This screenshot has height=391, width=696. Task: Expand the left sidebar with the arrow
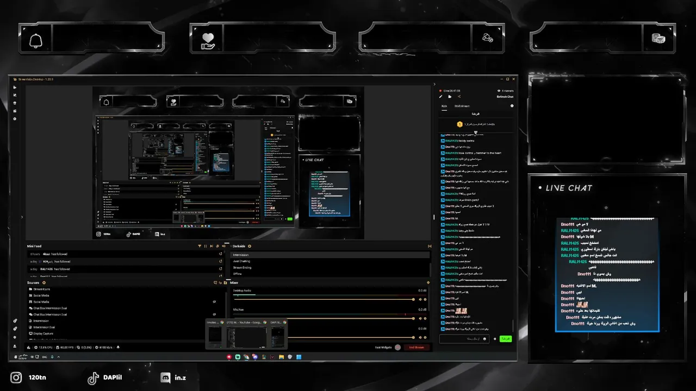click(x=22, y=217)
